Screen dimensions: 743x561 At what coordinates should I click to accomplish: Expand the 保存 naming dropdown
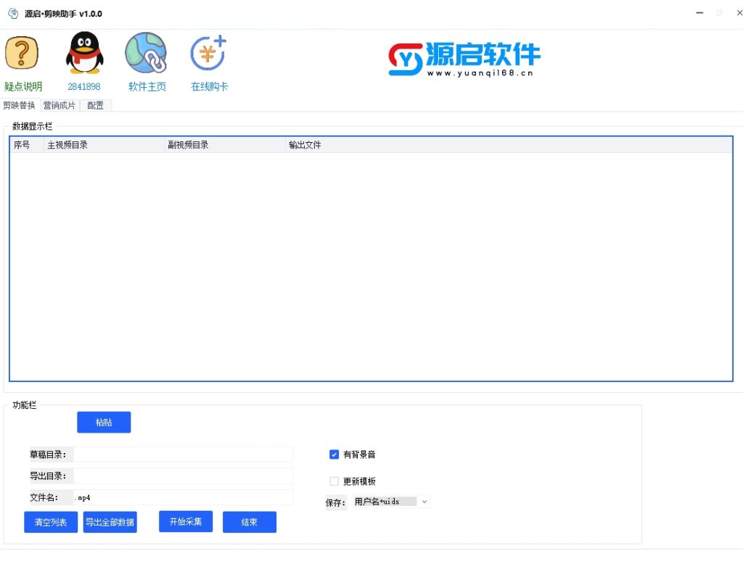(x=424, y=502)
